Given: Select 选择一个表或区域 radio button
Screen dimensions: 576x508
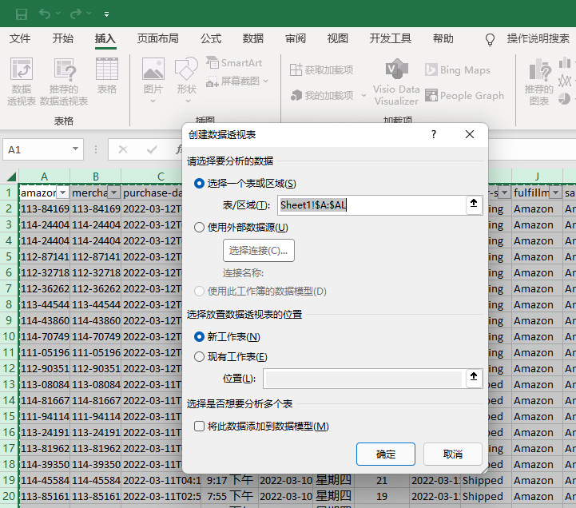Looking at the screenshot, I should click(199, 183).
